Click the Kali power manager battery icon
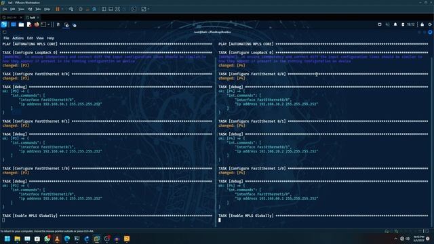This screenshot has height=244, width=434. tap(403, 24)
